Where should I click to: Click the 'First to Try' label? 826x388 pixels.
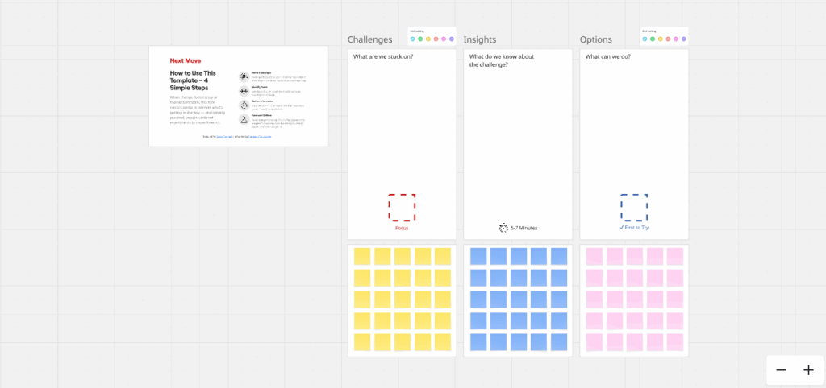[634, 228]
